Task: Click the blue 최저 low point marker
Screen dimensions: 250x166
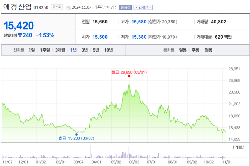Action: tap(76, 134)
